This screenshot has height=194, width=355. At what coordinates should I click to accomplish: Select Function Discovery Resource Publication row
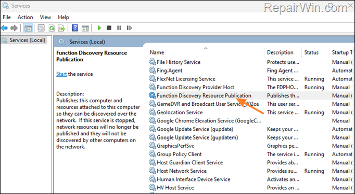pyautogui.click(x=251, y=95)
